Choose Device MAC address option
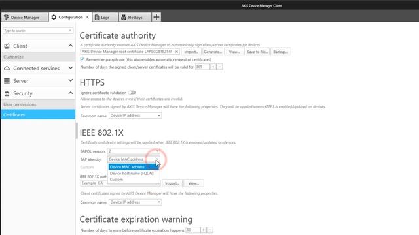The height and width of the screenshot is (235, 419). tap(134, 167)
